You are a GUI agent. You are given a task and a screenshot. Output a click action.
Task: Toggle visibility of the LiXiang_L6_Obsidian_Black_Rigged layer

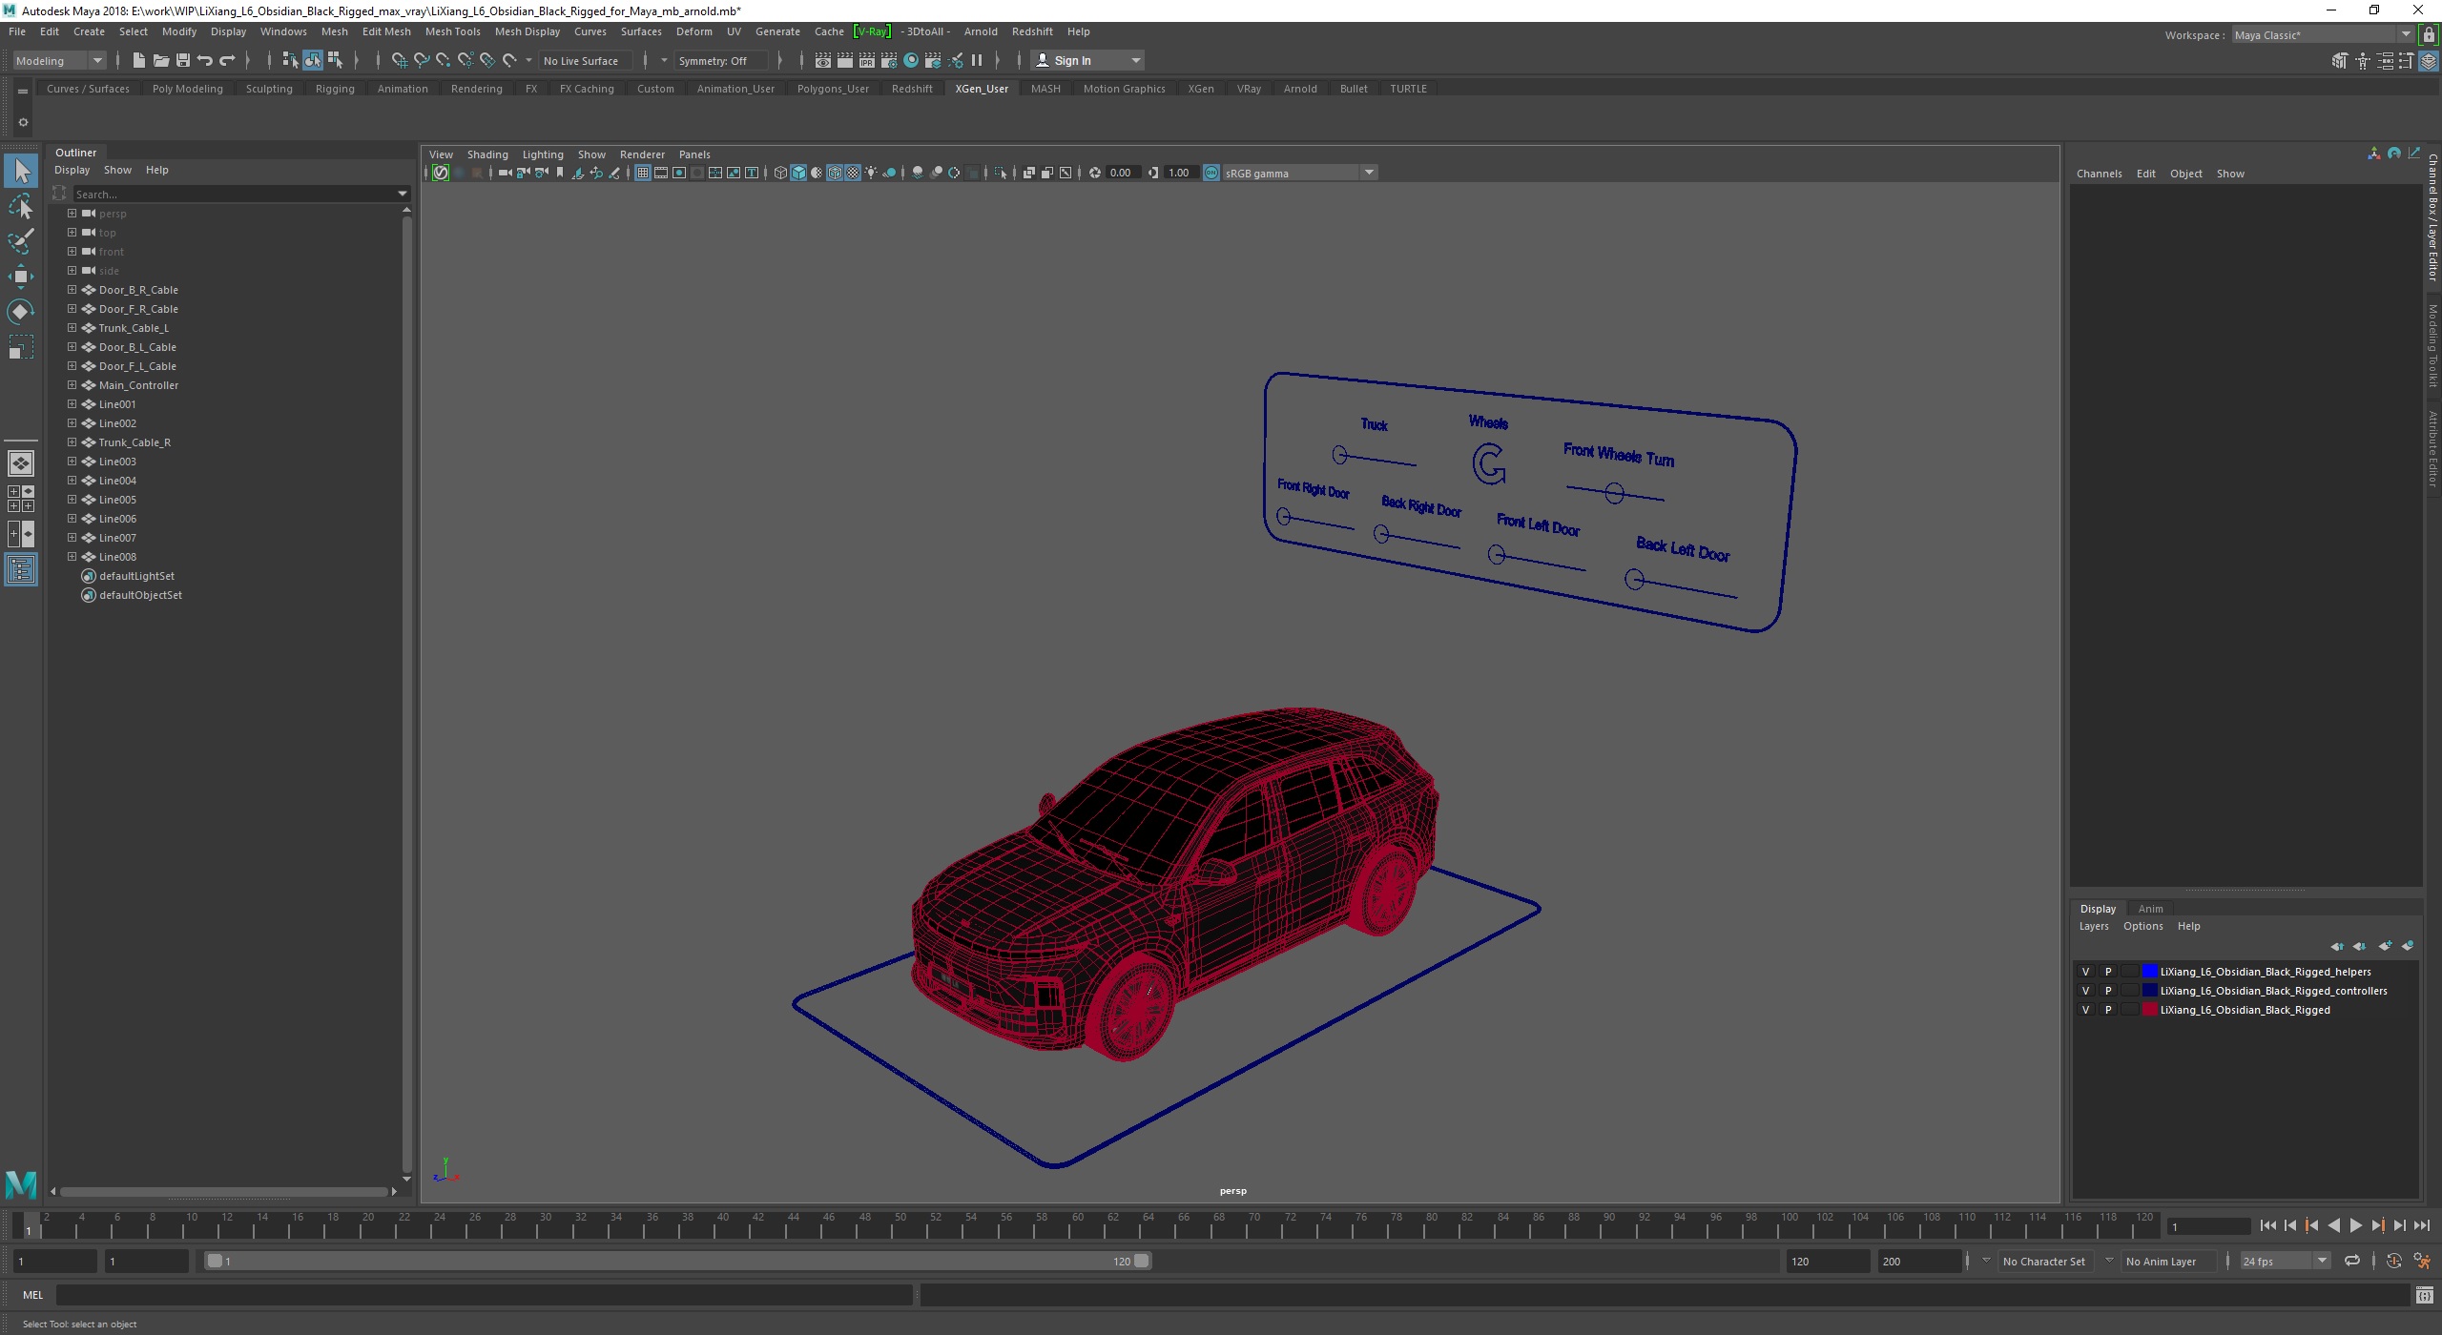pyautogui.click(x=2085, y=1010)
